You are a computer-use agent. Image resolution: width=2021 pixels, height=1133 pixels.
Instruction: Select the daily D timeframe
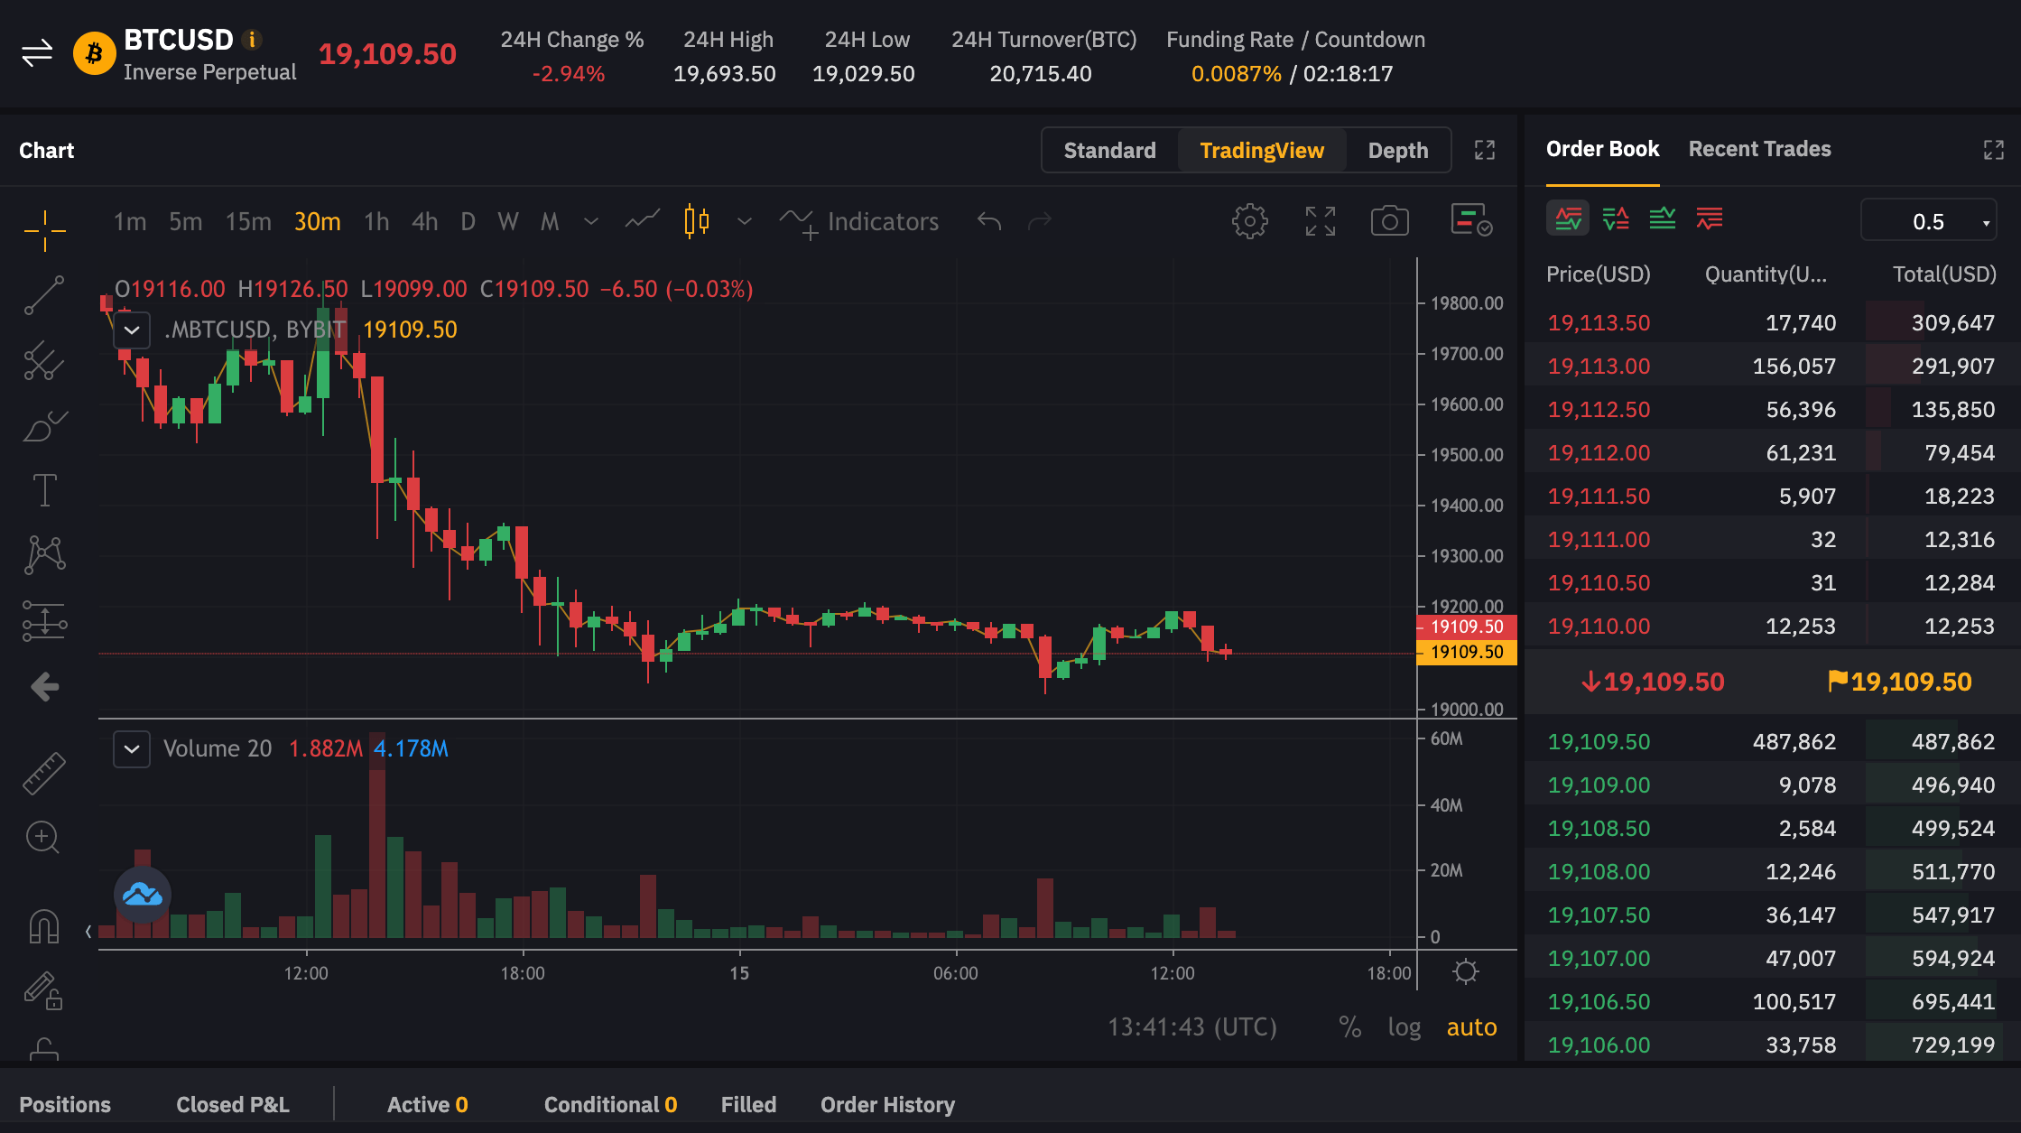click(x=468, y=221)
